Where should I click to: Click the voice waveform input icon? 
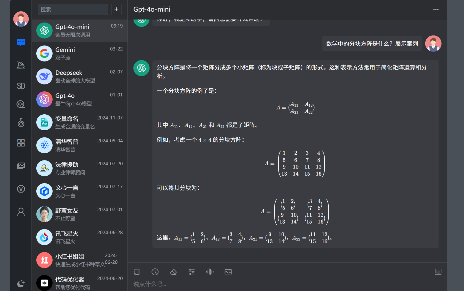210,272
